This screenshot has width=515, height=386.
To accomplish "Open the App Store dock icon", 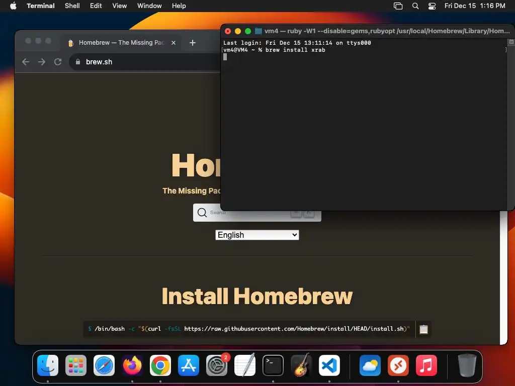I will (189, 365).
